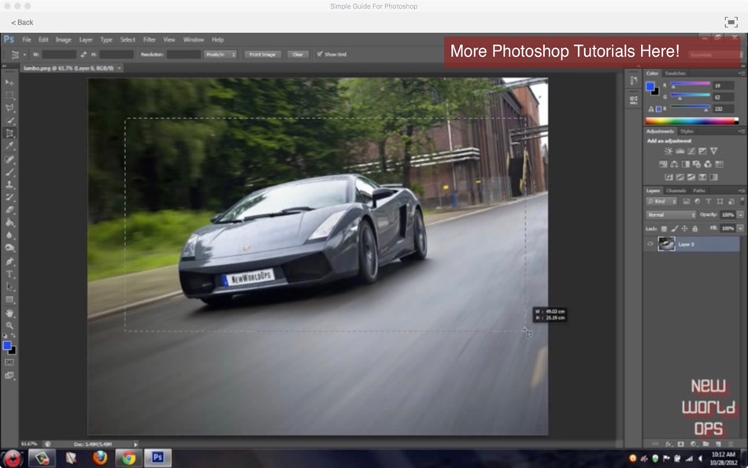Toggle Quick Mask mode

click(x=9, y=362)
